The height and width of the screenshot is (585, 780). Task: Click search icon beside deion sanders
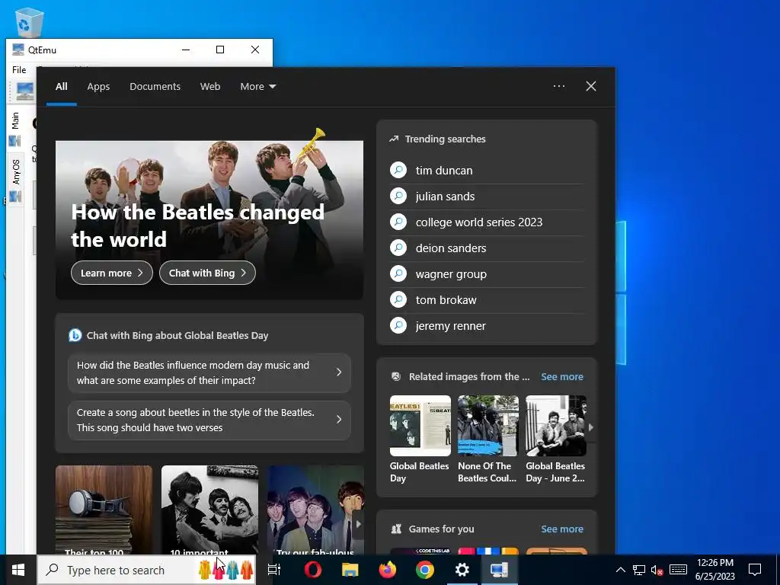click(x=398, y=248)
